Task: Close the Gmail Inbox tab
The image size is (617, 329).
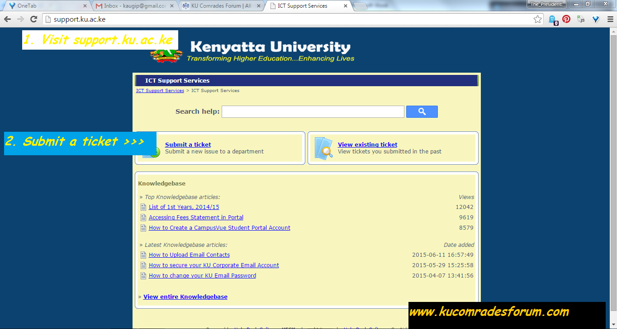Action: [171, 6]
